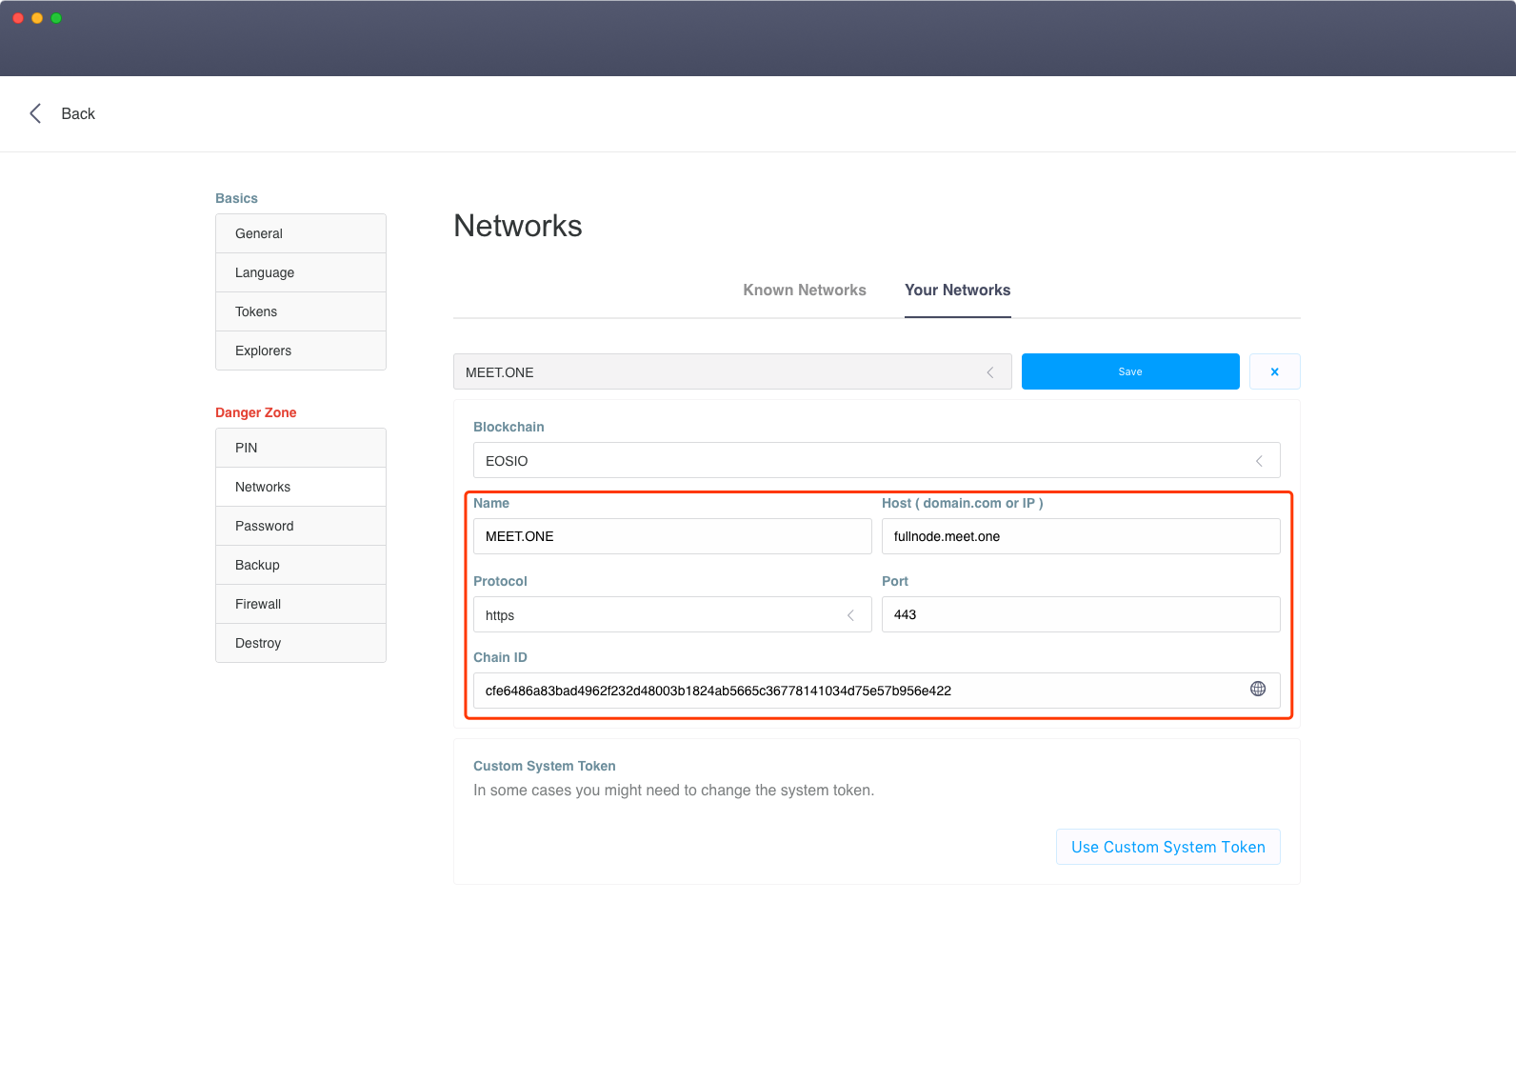
Task: Click the Basics section label
Action: [x=236, y=198]
